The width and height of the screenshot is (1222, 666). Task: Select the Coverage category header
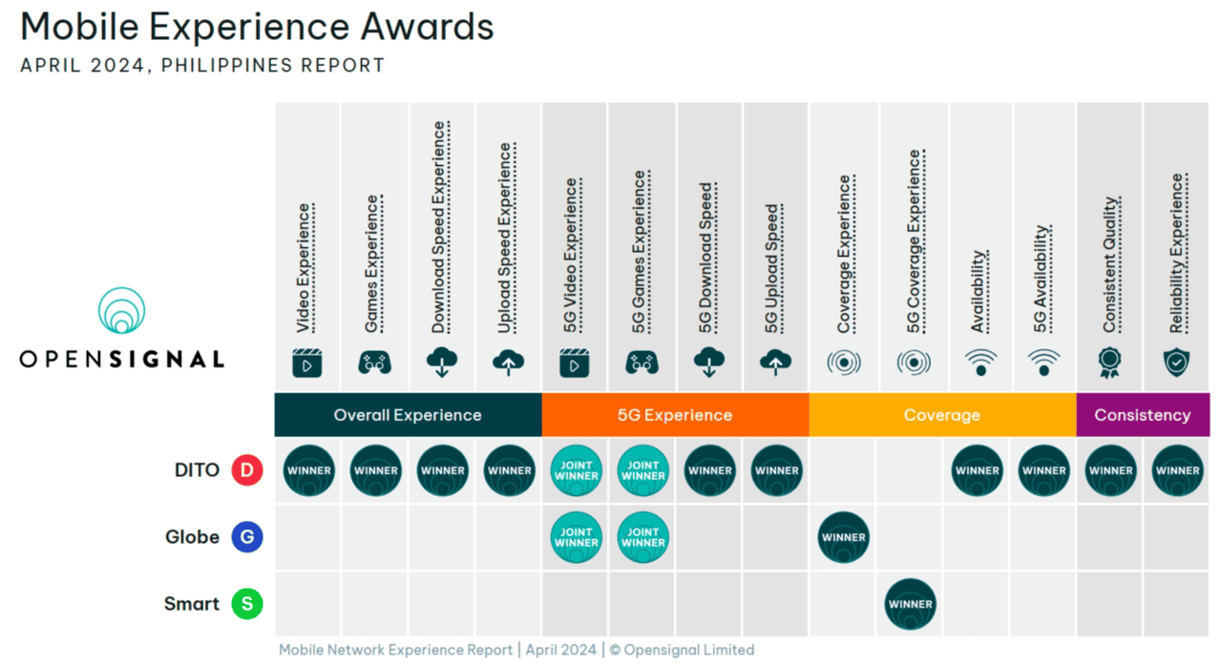[942, 415]
